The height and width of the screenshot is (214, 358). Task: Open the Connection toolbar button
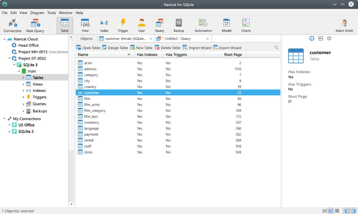pyautogui.click(x=13, y=25)
